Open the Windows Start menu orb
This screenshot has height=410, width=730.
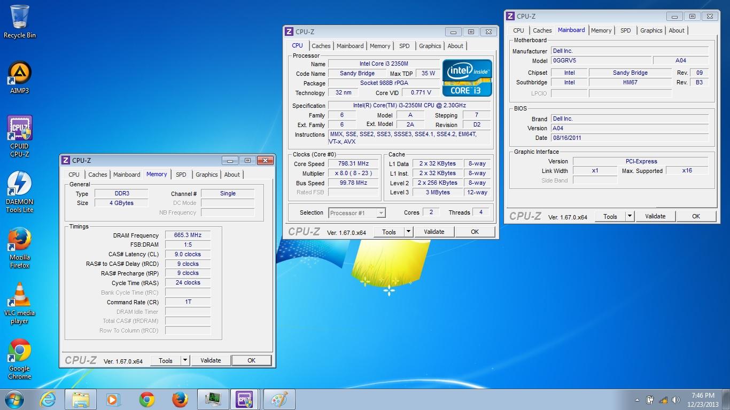(14, 399)
